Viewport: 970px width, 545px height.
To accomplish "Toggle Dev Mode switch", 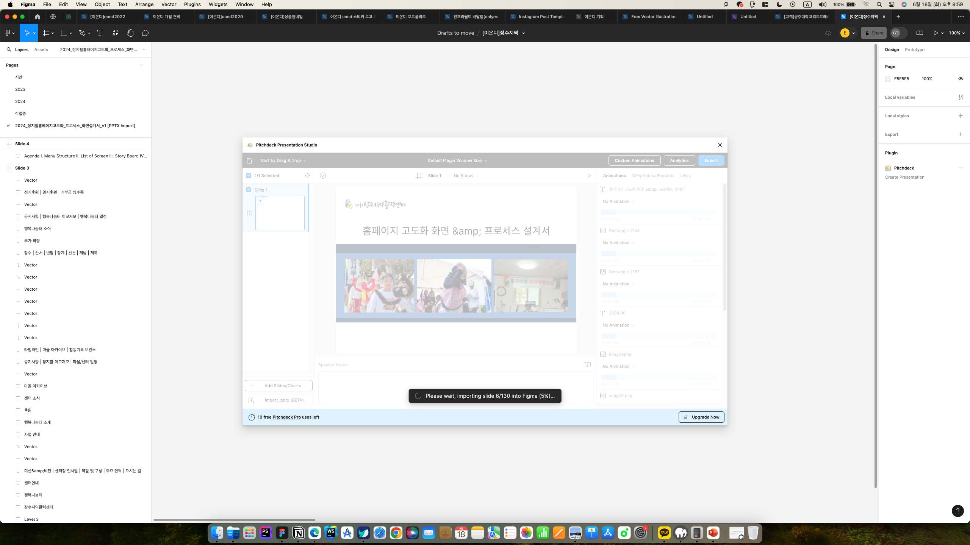I will (x=898, y=33).
